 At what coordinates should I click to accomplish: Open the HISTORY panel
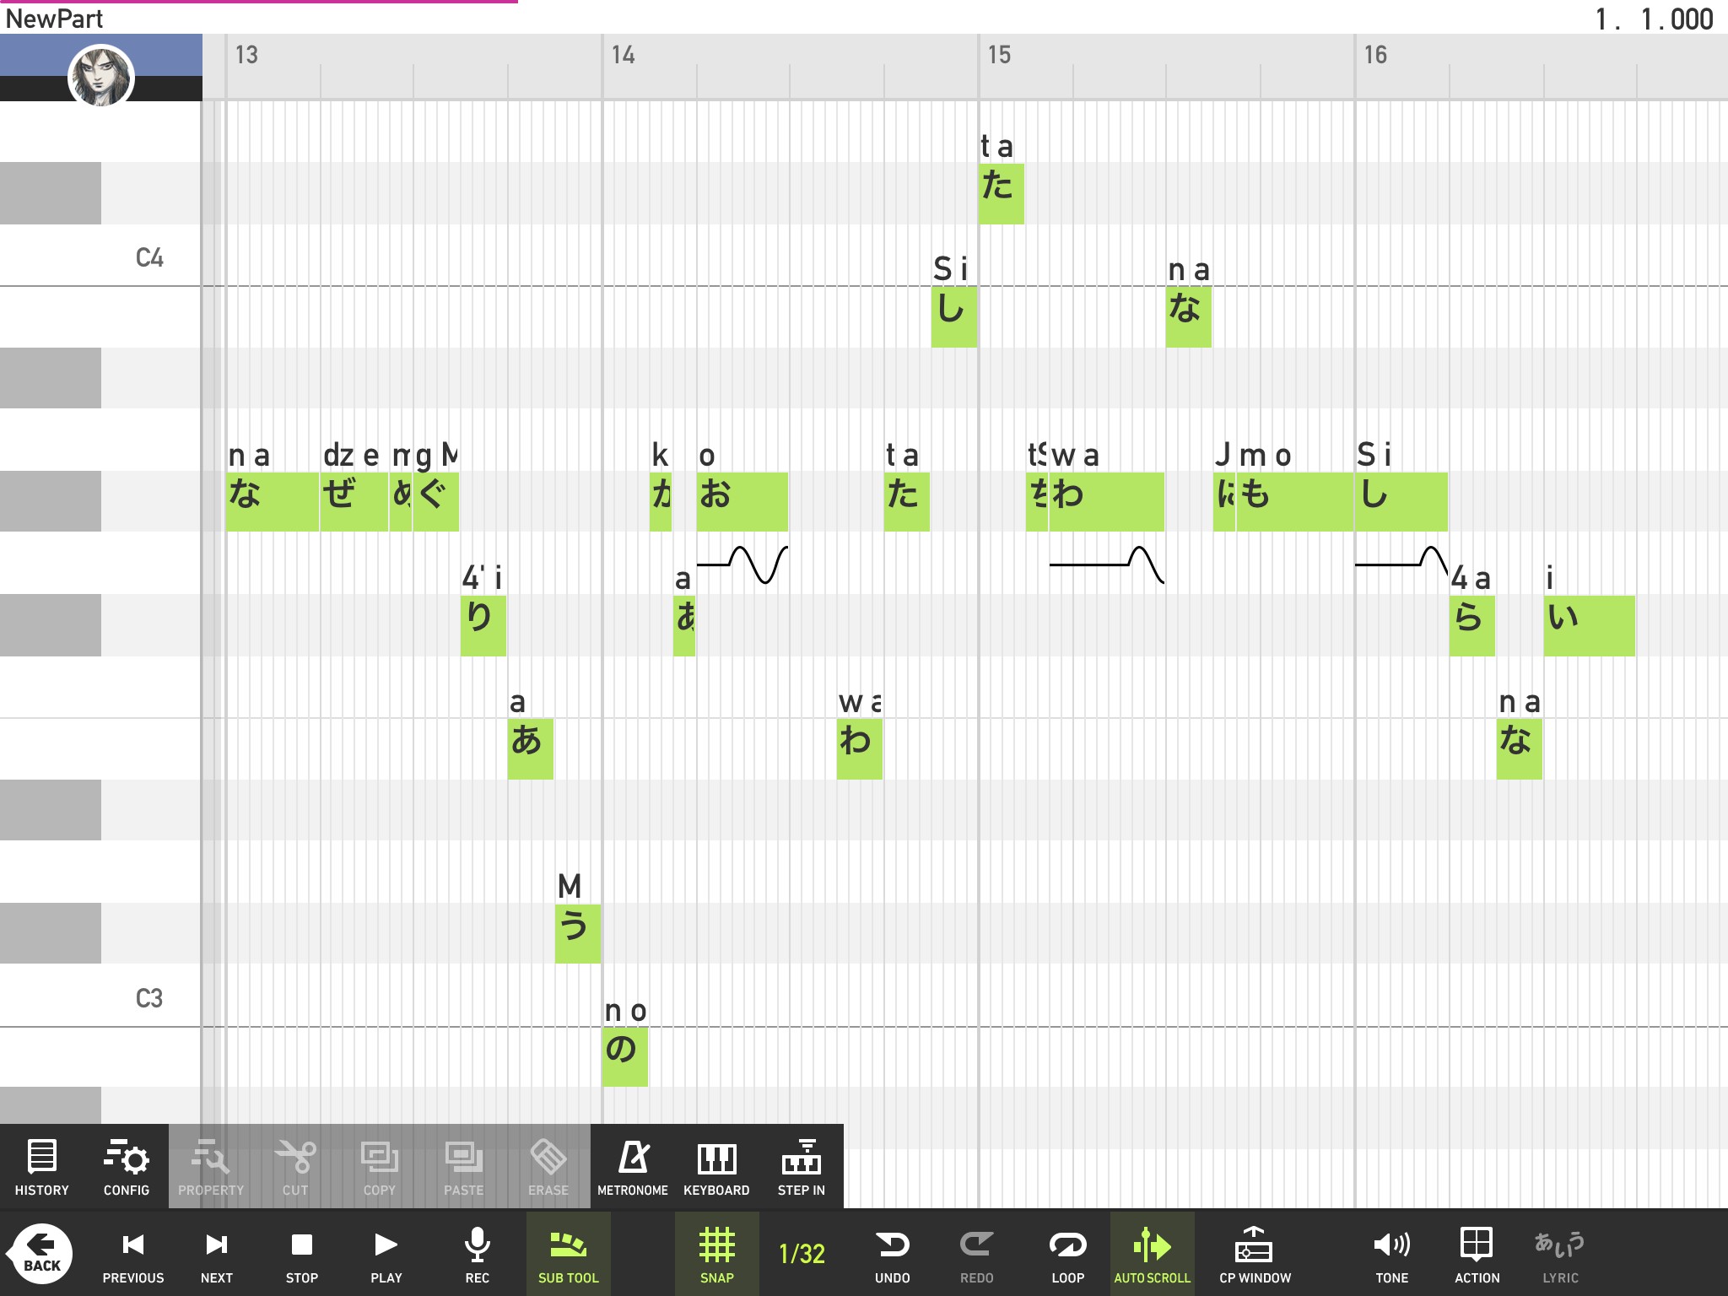[41, 1167]
